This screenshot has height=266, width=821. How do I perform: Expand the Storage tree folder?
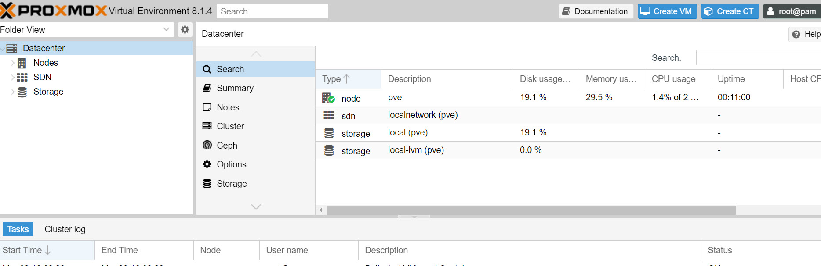click(x=13, y=92)
